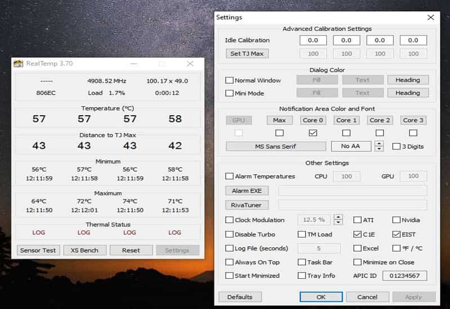Check the ATI option

(x=357, y=220)
